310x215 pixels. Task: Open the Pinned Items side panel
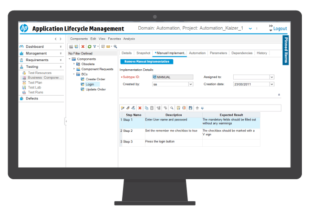pyautogui.click(x=286, y=50)
